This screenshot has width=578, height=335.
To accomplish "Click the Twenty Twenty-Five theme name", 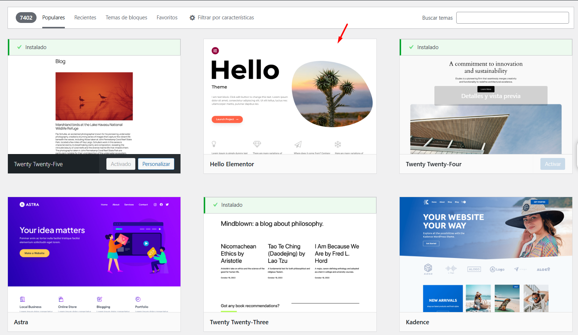I will click(x=38, y=164).
